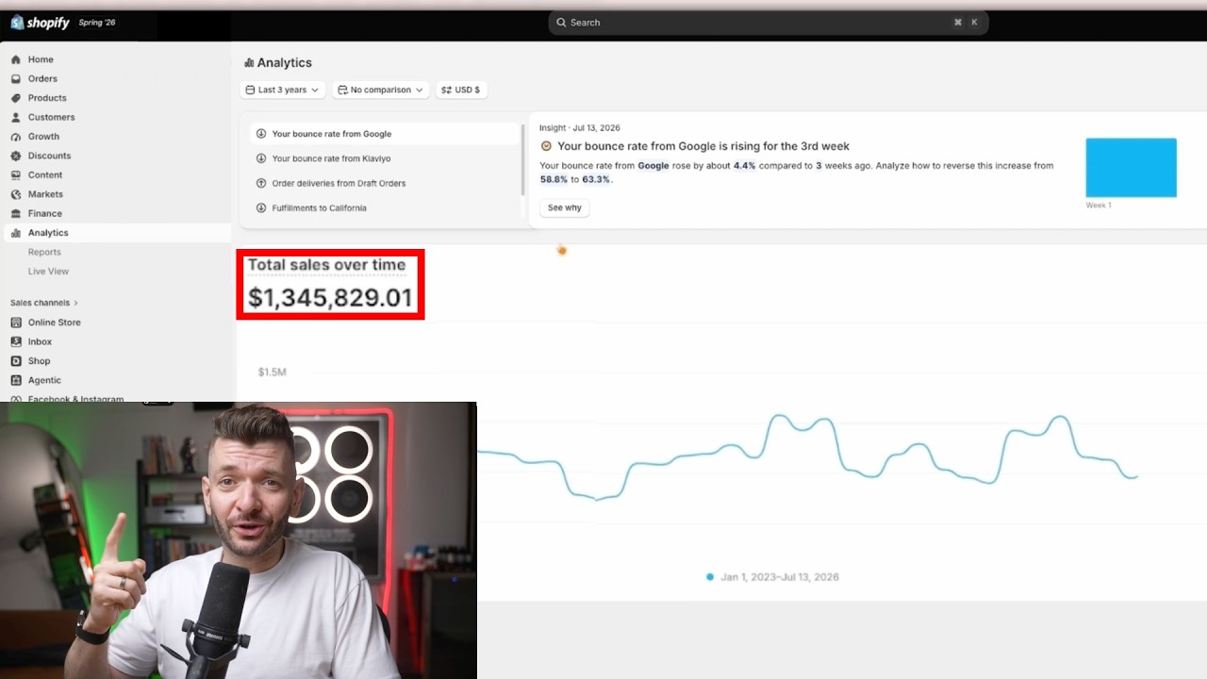Open the Last 3 years date dropdown
1207x679 pixels.
point(283,90)
